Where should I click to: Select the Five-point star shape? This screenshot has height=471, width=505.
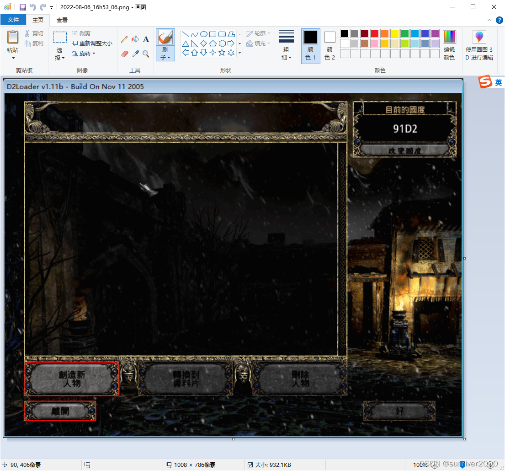pyautogui.click(x=222, y=53)
